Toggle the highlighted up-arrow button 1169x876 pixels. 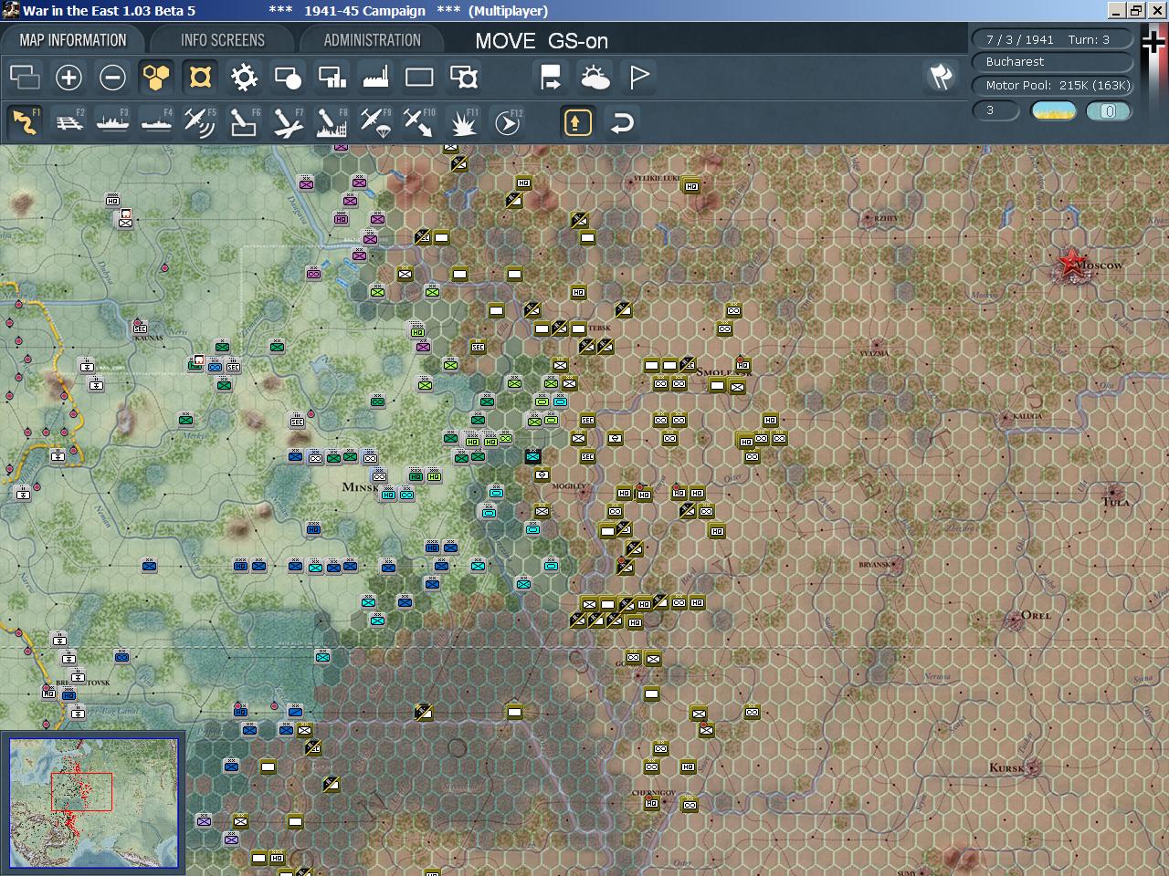pyautogui.click(x=577, y=122)
